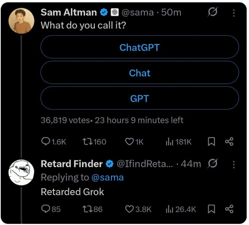Viewport: 249px width, 225px height.
Task: Open the reply author's meme avatar
Action: click(x=21, y=173)
